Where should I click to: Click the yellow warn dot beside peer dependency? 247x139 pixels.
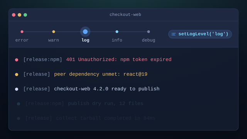(x=17, y=75)
